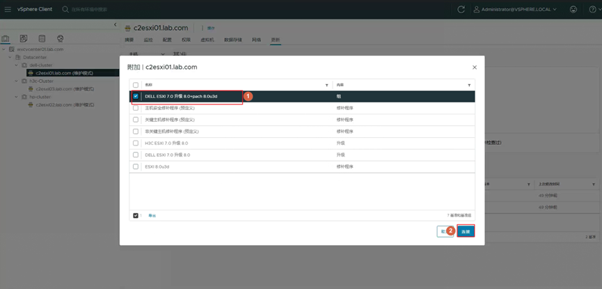Refresh using the circular arrow icon

(461, 10)
